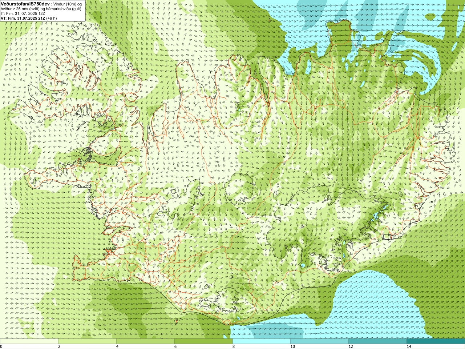This screenshot has width=465, height=349.
Task: Click the 'VT: Fim. 31.07.2025 21Z (+9 h)' line
Action: click(29, 18)
